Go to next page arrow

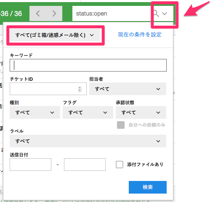[x=54, y=13]
